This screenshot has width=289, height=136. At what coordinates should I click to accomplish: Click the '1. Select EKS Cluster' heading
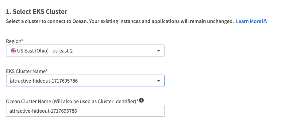pos(37,12)
